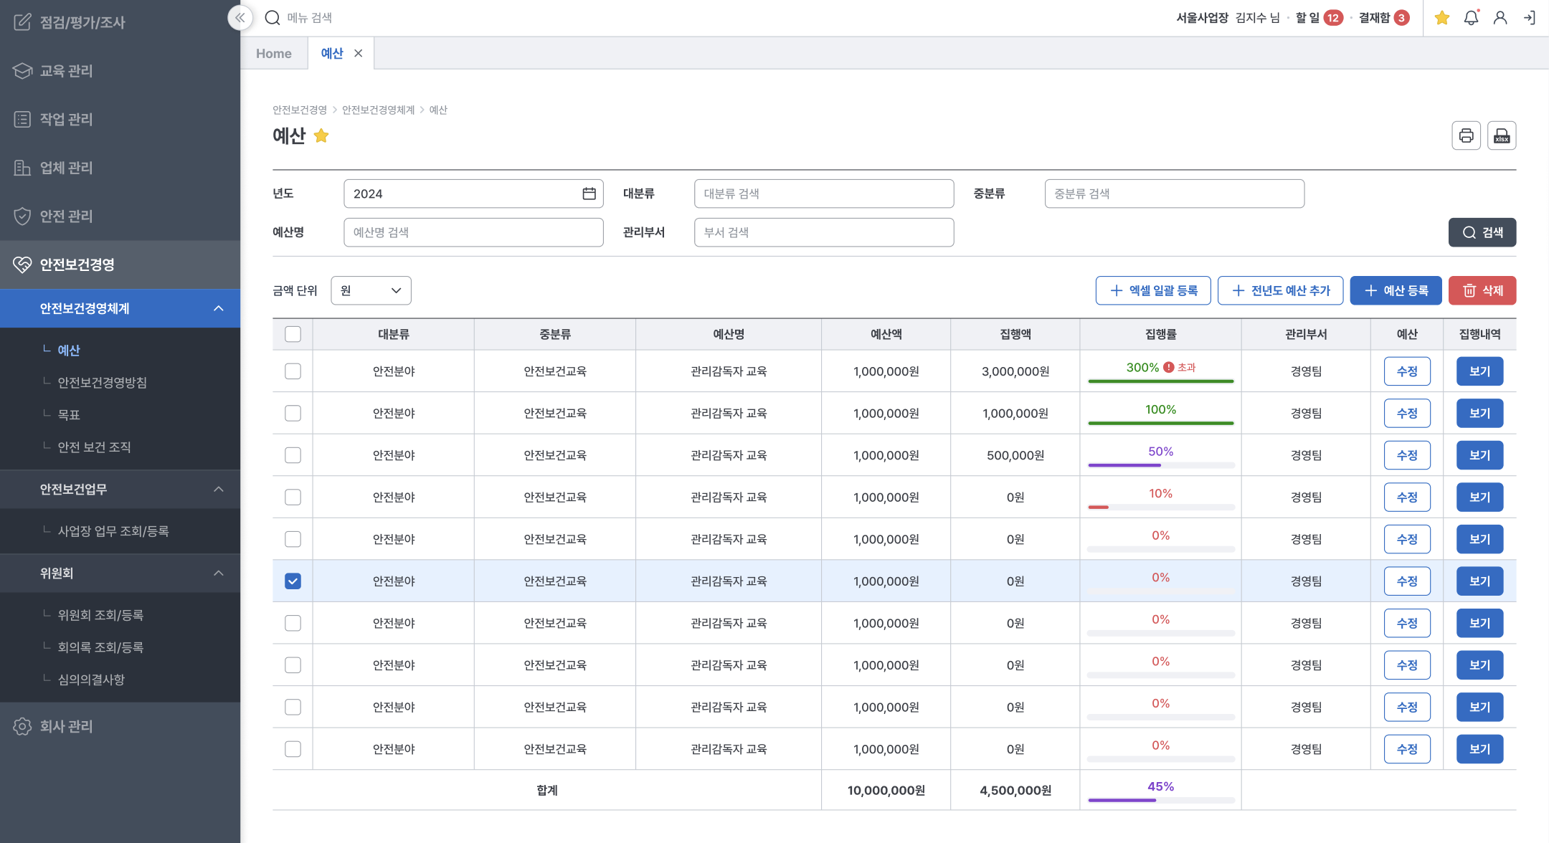Screen dimensions: 1549x843
Task: Check the first table row checkbox
Action: pyautogui.click(x=293, y=371)
